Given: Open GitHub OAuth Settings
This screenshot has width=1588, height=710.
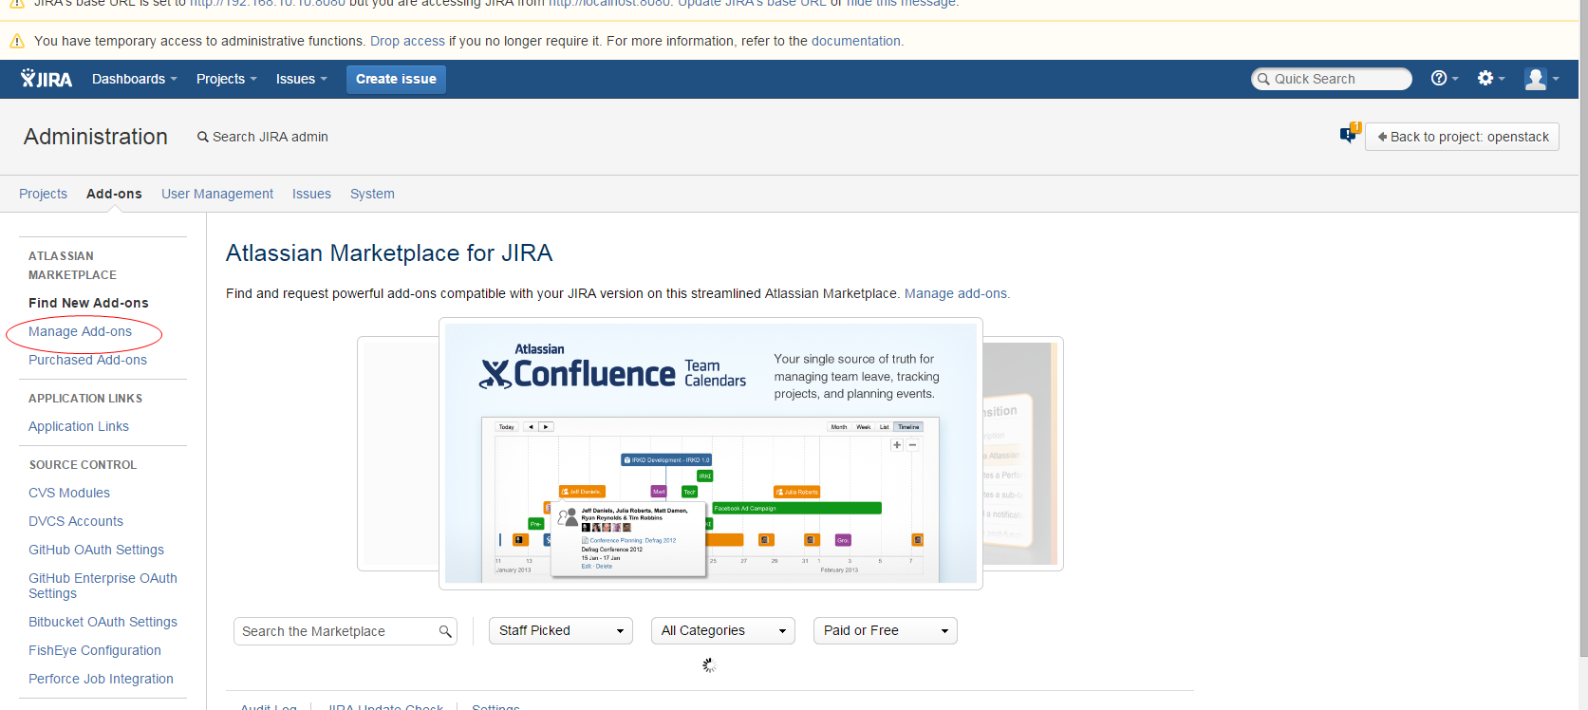Looking at the screenshot, I should click(x=96, y=550).
